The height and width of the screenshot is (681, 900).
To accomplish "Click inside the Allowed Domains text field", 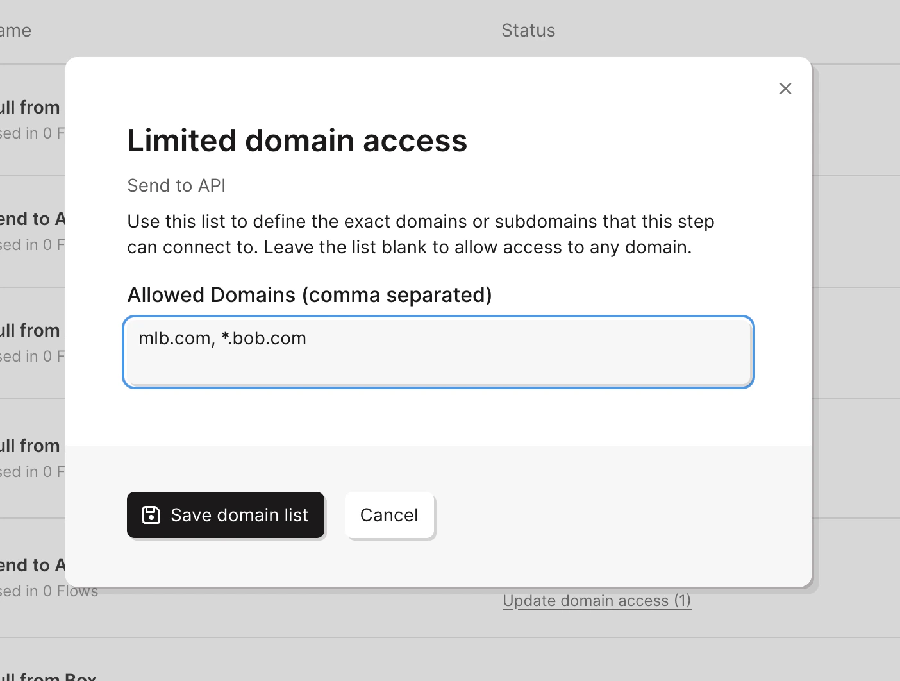I will point(438,352).
